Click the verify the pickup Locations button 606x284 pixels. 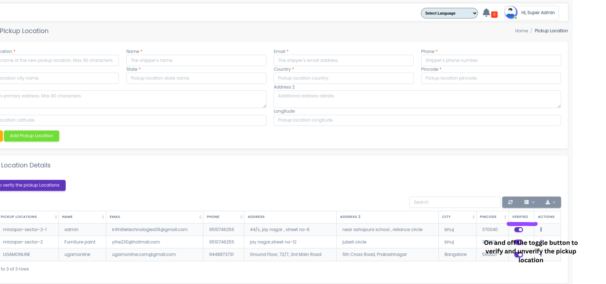click(31, 185)
